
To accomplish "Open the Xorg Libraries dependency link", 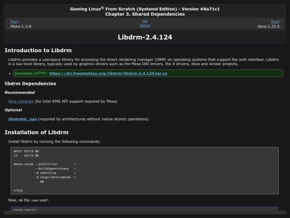I will pos(21,101).
